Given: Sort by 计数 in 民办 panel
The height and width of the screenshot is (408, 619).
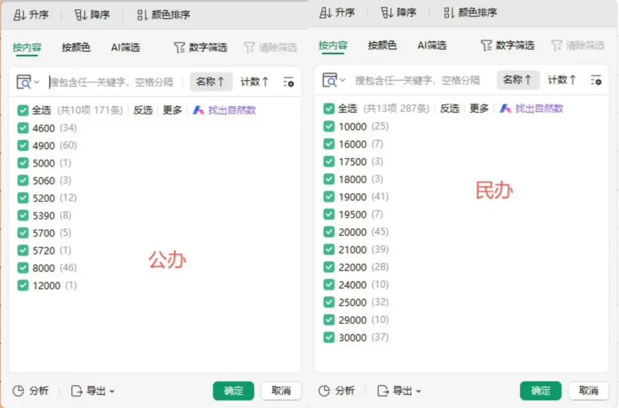Looking at the screenshot, I should [x=561, y=80].
